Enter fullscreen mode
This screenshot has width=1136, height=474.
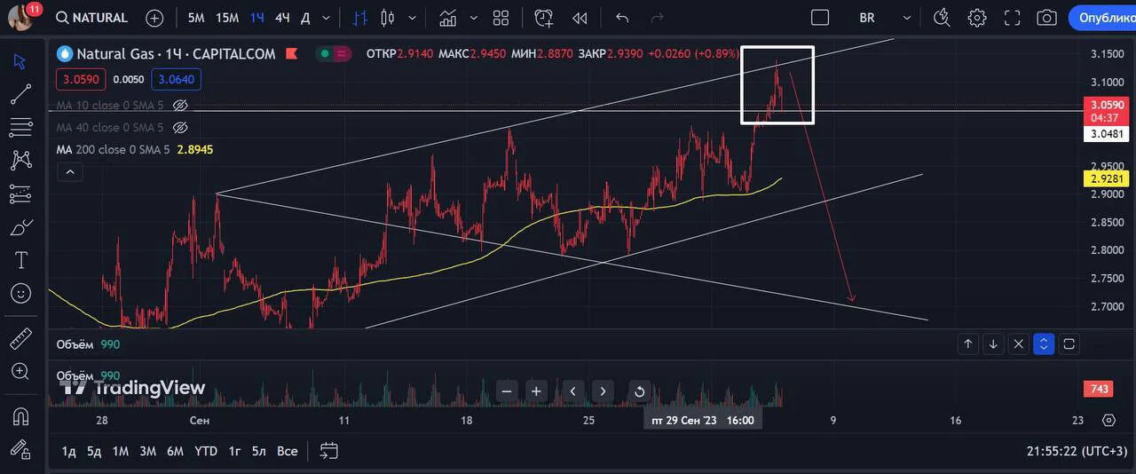tap(1012, 18)
